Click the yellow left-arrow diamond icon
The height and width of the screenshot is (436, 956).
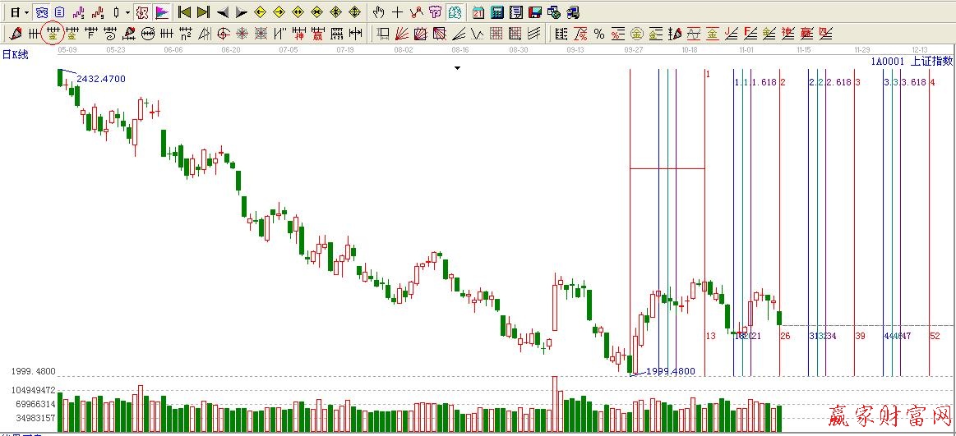(x=260, y=12)
